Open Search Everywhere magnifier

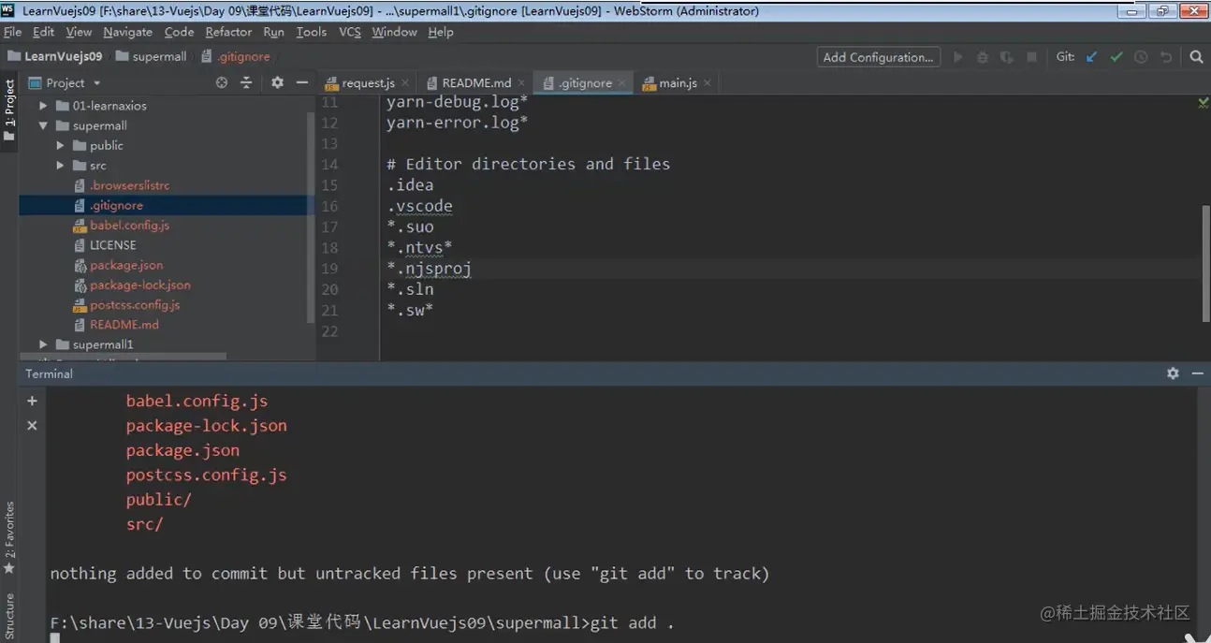coord(1196,57)
